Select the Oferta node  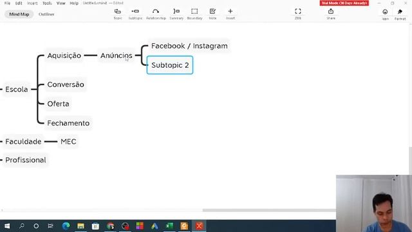pyautogui.click(x=58, y=104)
